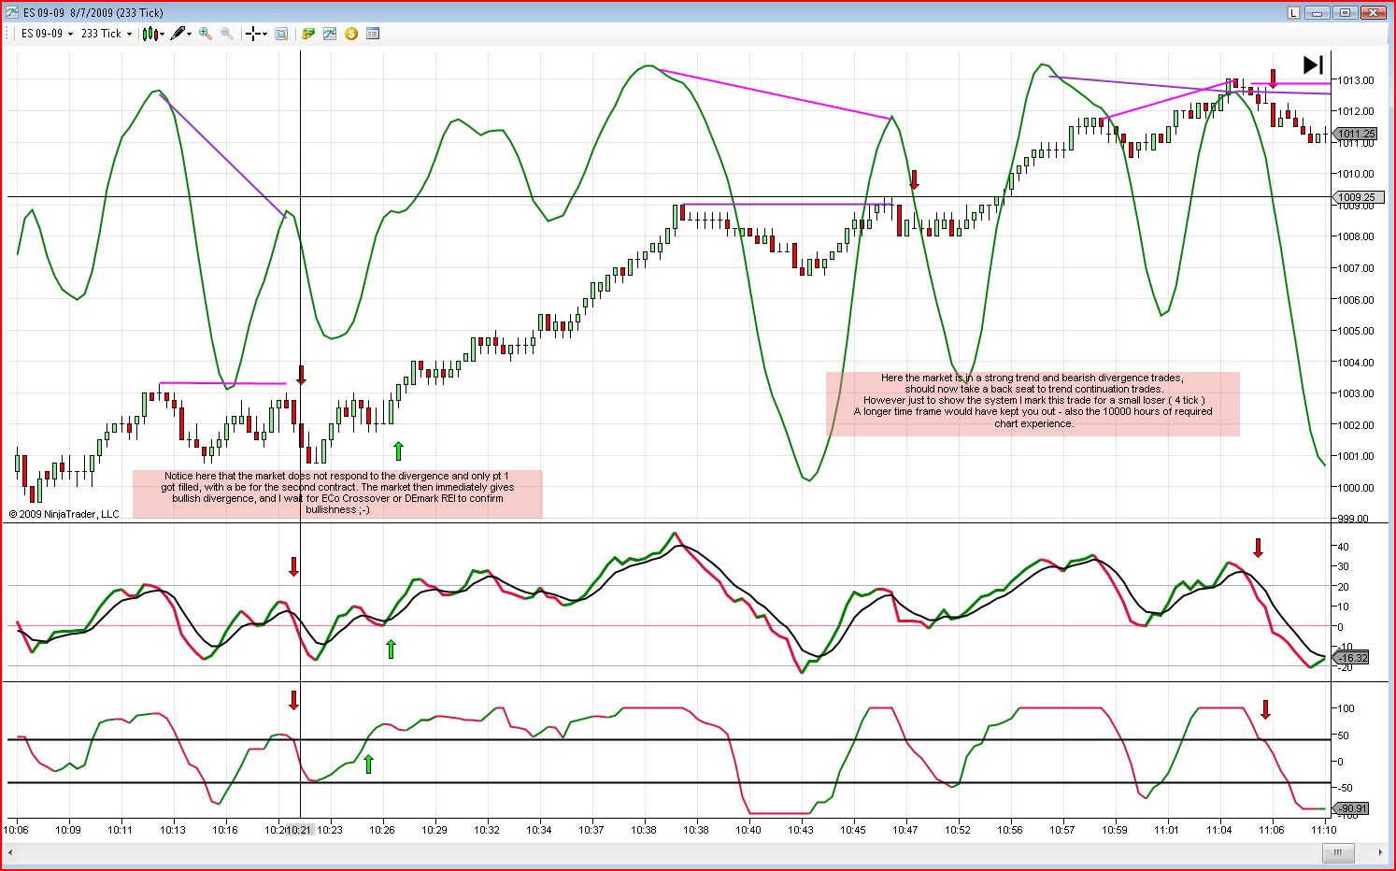Open the gold dollar coin Chart Trader icon
The height and width of the screenshot is (871, 1396).
(x=351, y=34)
